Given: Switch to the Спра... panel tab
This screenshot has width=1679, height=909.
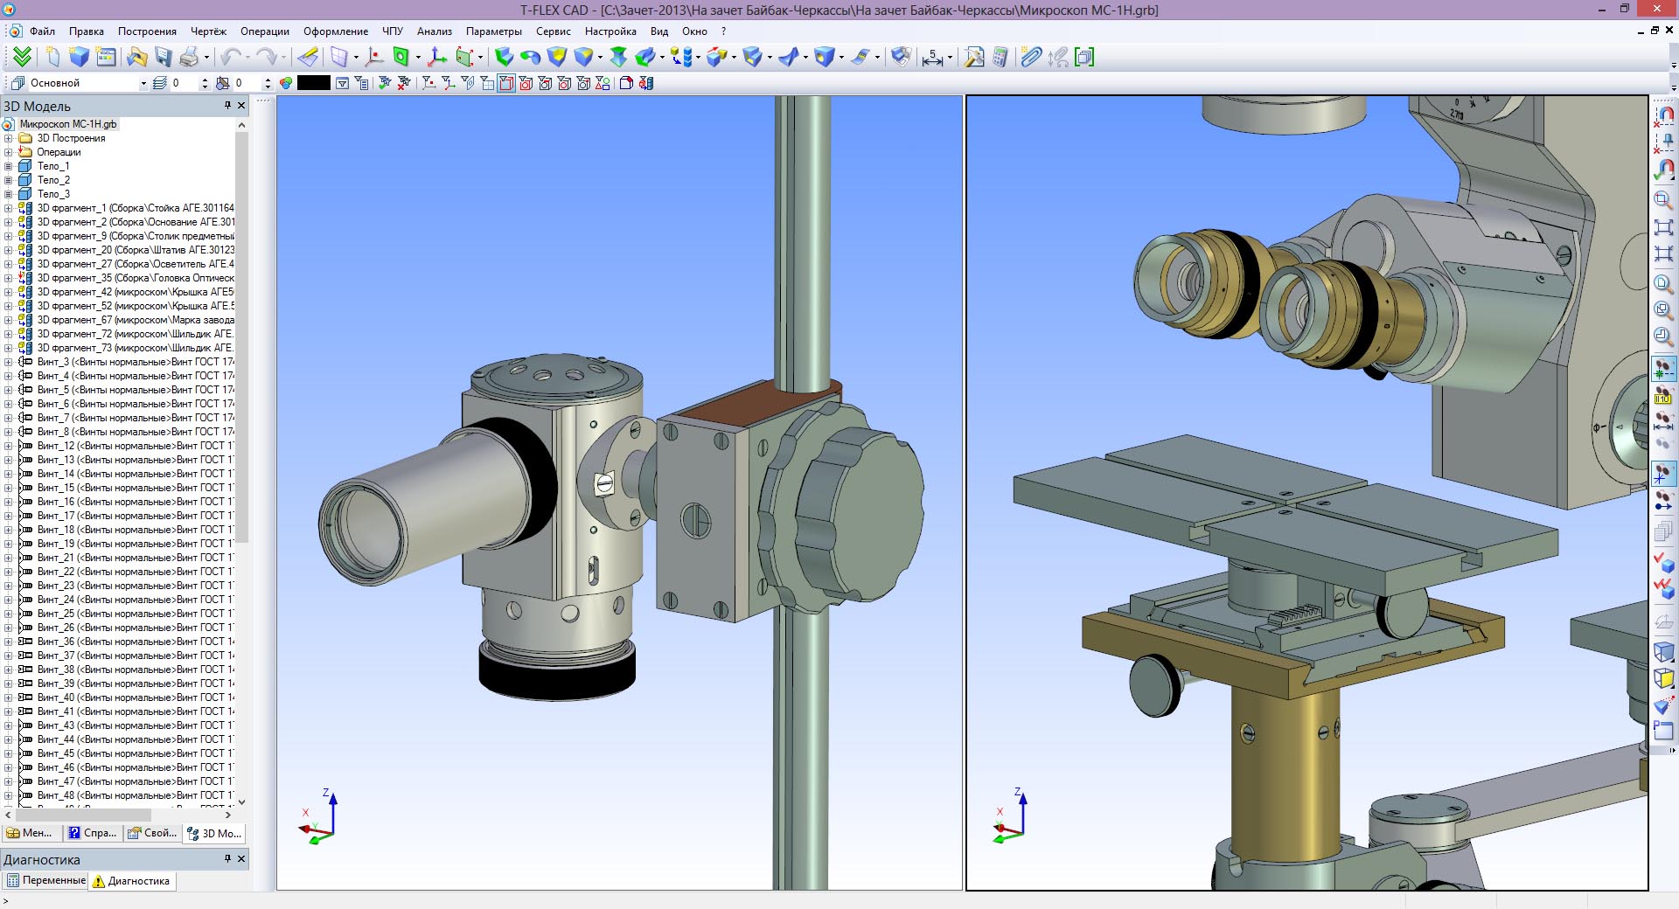Looking at the screenshot, I should [x=93, y=833].
